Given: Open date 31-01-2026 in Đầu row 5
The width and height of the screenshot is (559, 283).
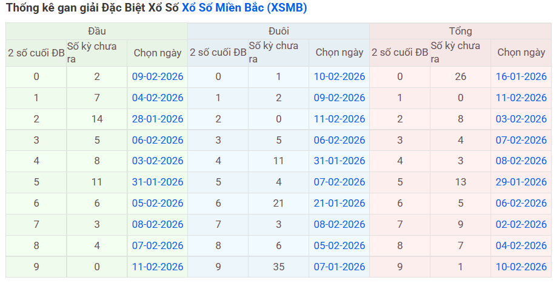Looking at the screenshot, I should coord(158,182).
